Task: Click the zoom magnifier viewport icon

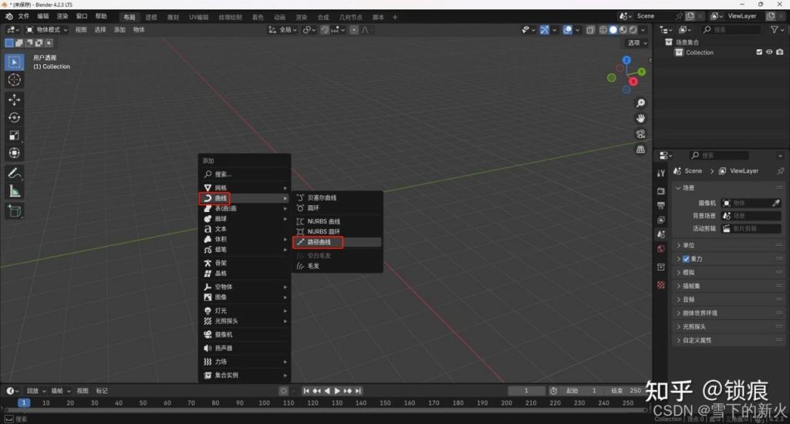Action: [640, 103]
